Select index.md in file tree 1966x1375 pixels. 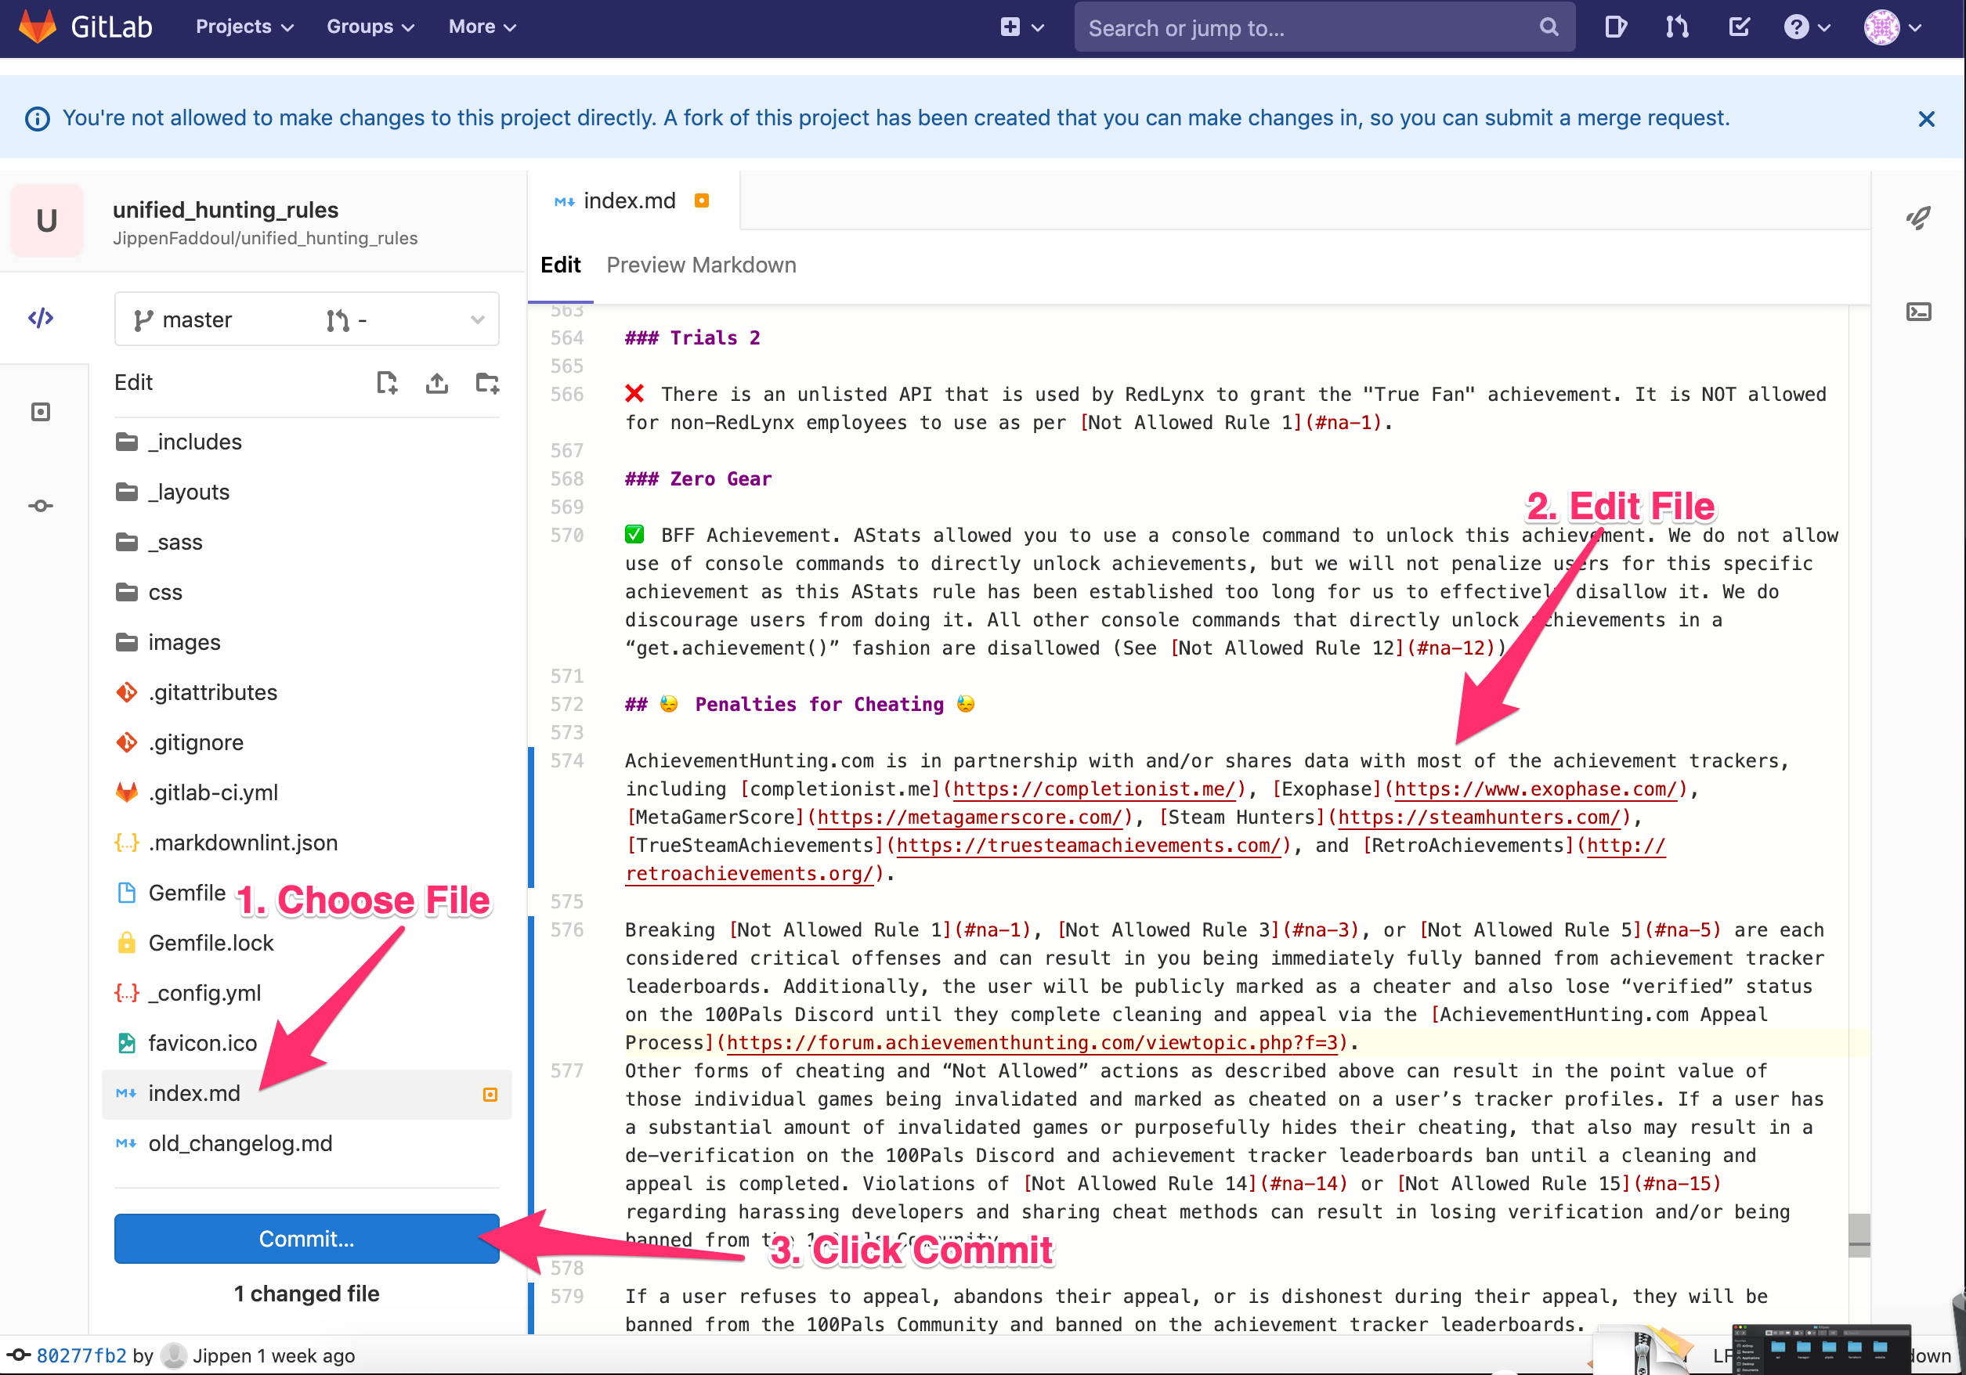(x=306, y=1093)
